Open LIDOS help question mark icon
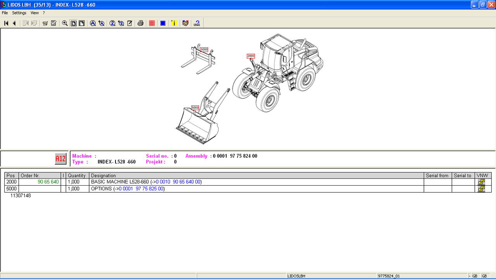 (197, 23)
